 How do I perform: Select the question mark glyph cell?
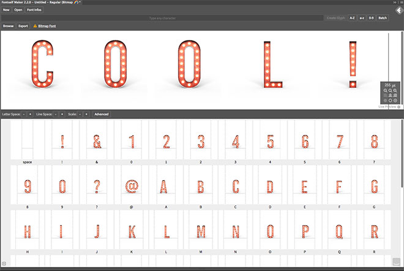click(97, 185)
